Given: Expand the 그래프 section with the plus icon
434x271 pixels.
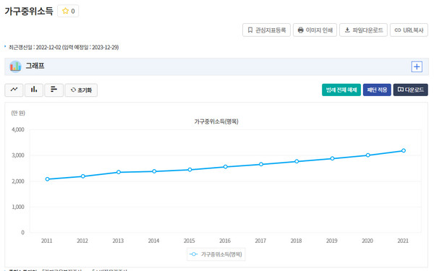Looking at the screenshot, I should pyautogui.click(x=417, y=66).
